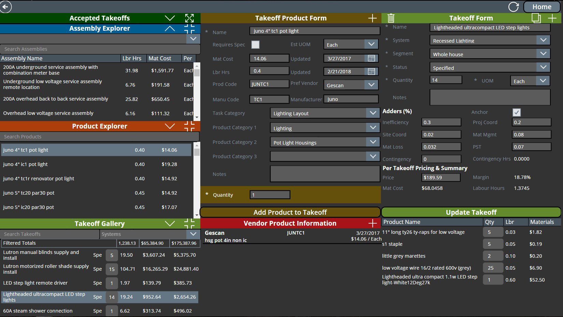Collapse the Accepted Takeoffs panel
Image resolution: width=563 pixels, height=317 pixels.
pyautogui.click(x=170, y=18)
